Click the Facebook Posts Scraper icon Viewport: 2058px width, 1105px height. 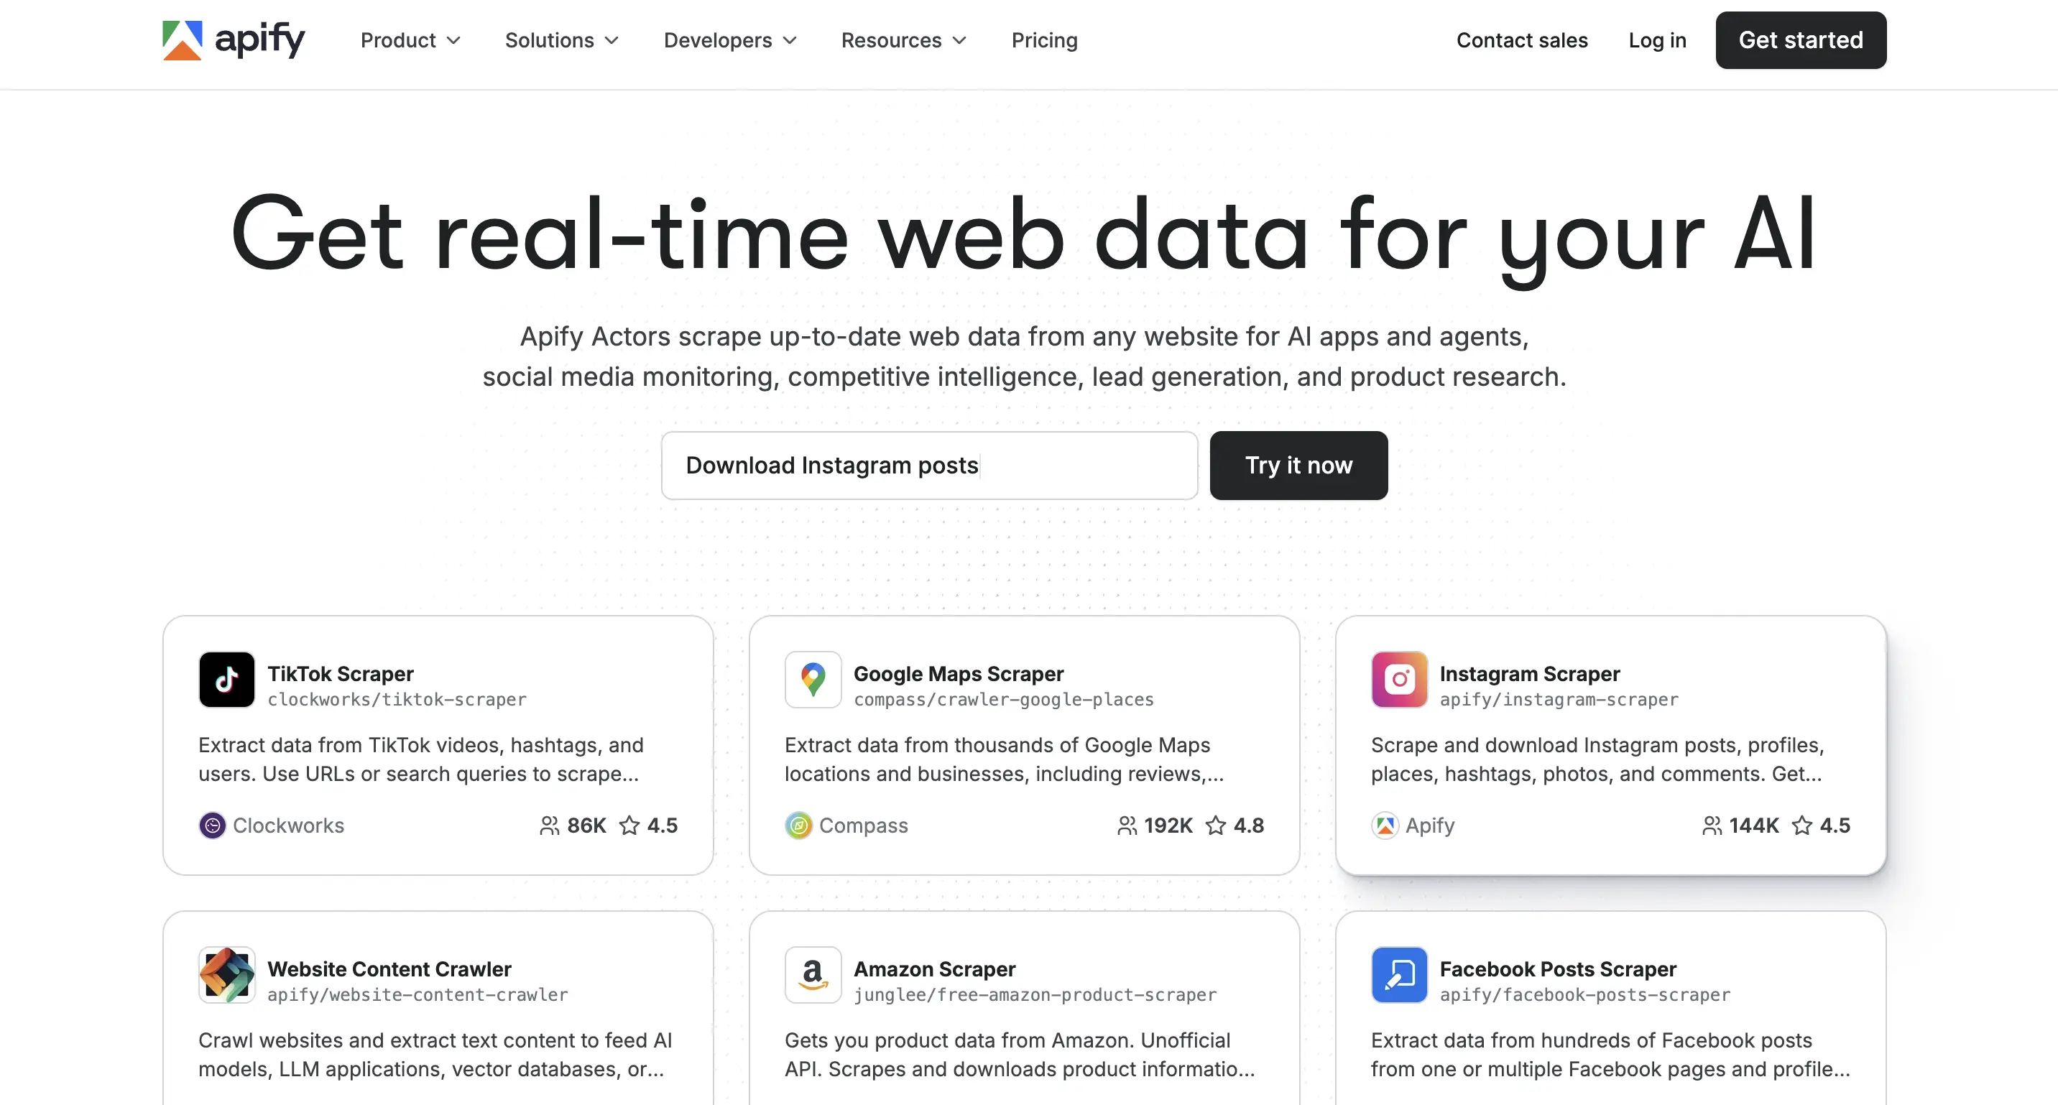(x=1399, y=975)
